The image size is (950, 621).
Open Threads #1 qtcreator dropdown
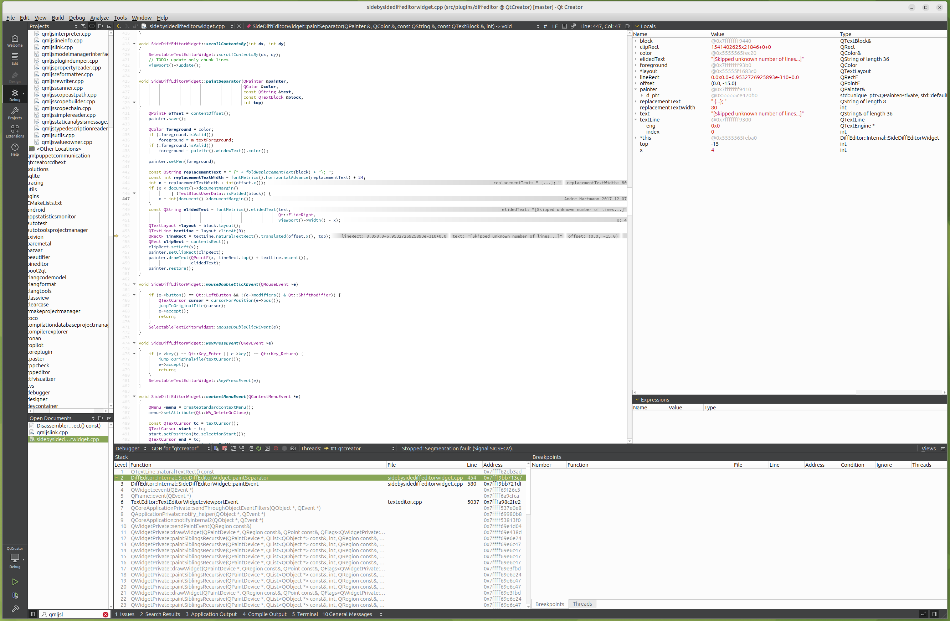359,448
